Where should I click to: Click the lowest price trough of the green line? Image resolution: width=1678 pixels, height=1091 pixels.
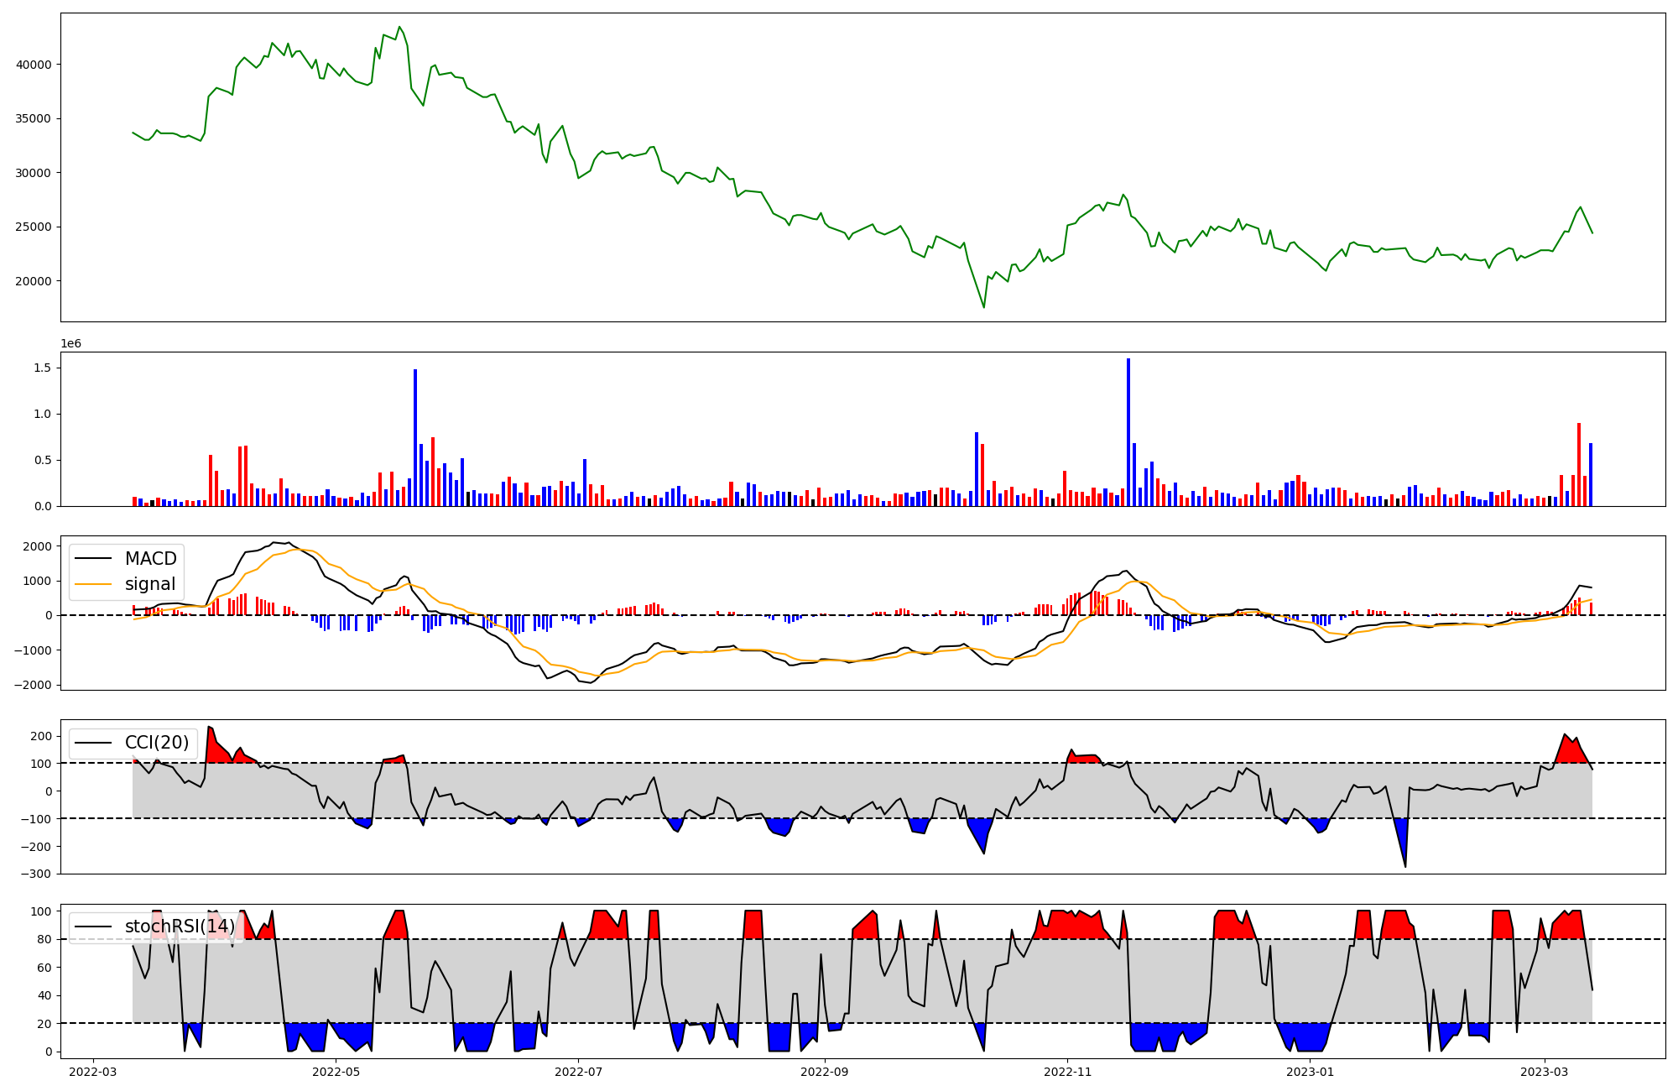984,307
